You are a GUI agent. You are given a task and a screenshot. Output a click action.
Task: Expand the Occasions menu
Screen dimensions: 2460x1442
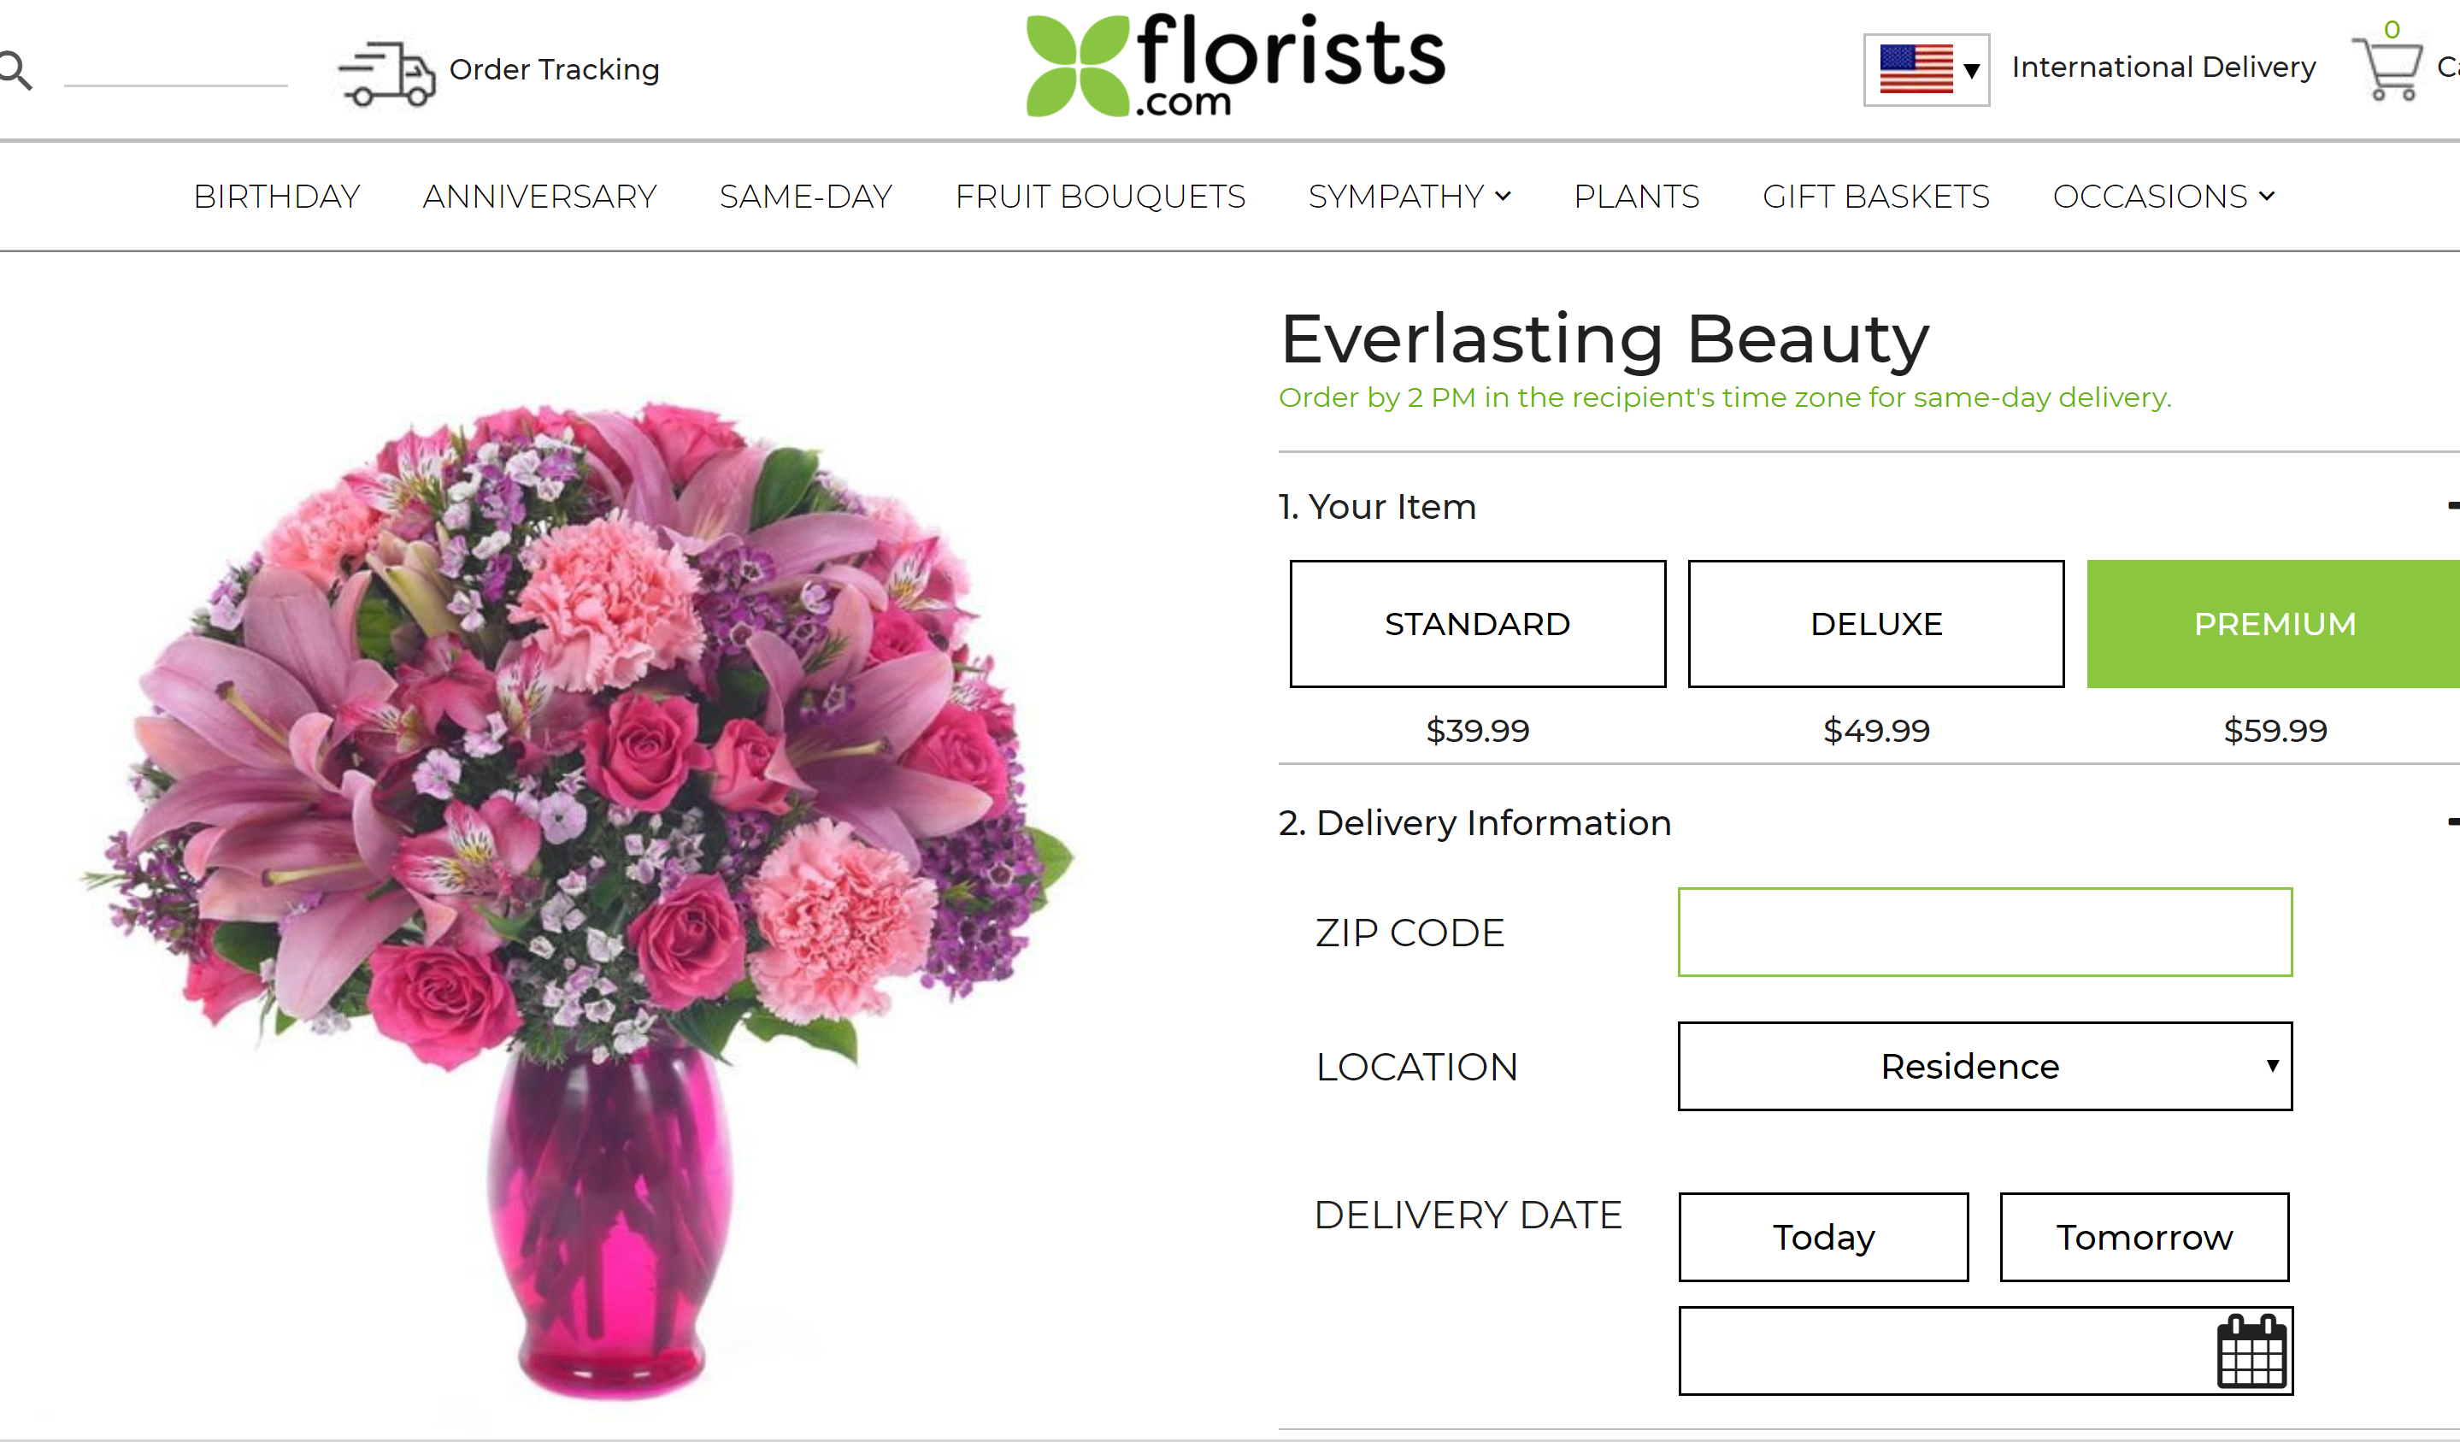2163,197
